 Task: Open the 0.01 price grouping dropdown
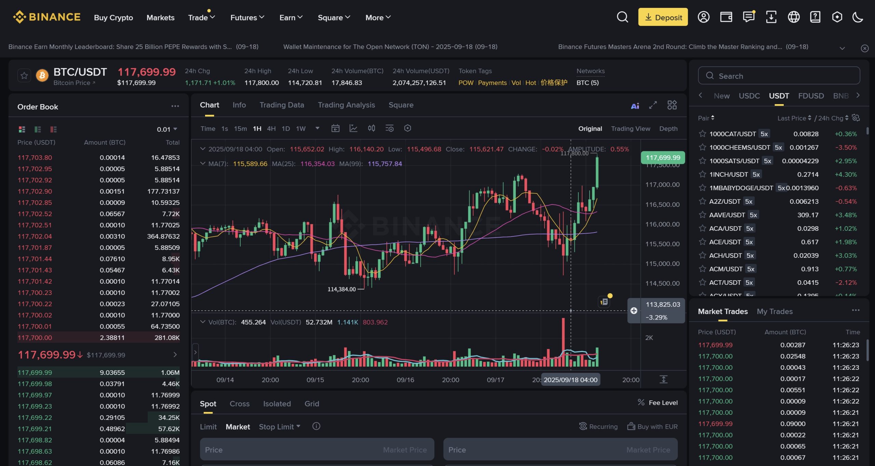tap(167, 129)
